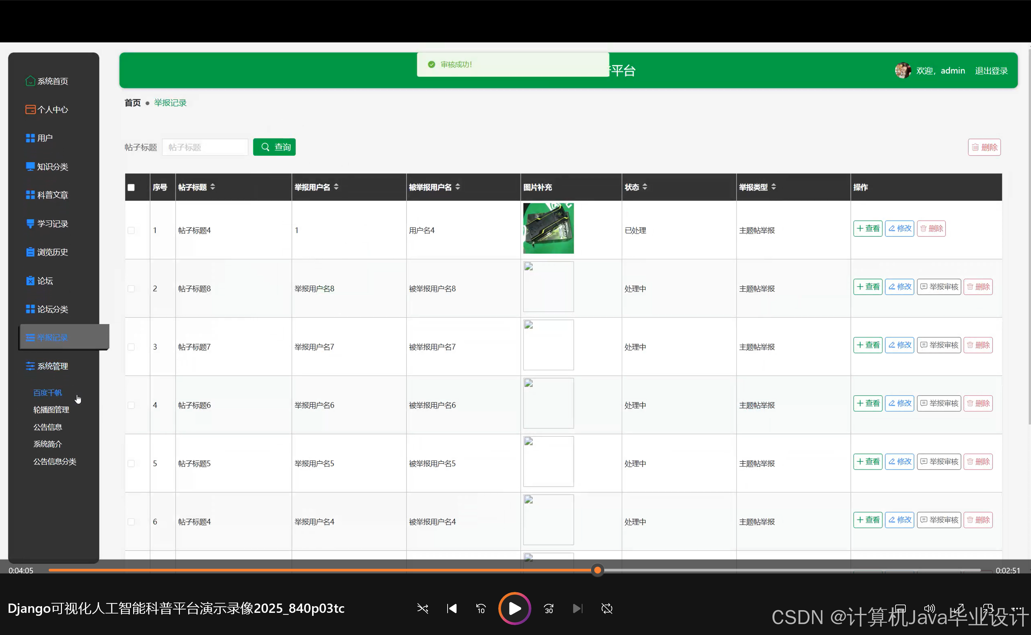1031x635 pixels.
Task: Click the shuffle icon in player
Action: (x=422, y=609)
